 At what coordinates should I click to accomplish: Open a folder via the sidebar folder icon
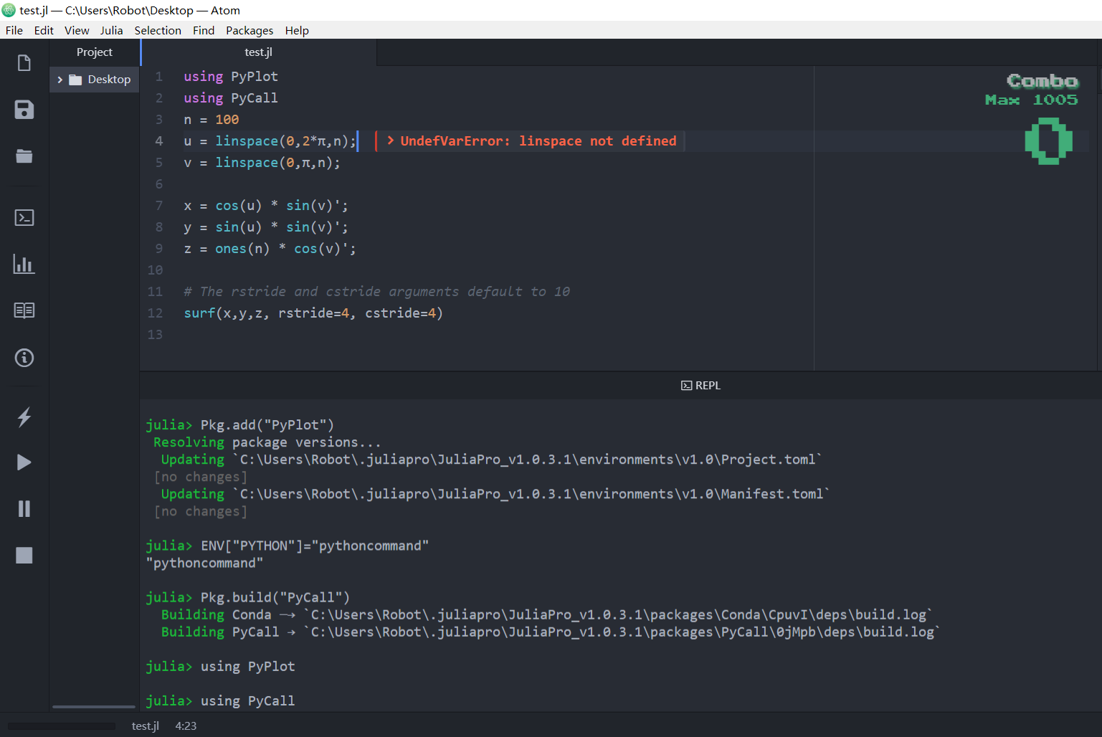click(24, 156)
